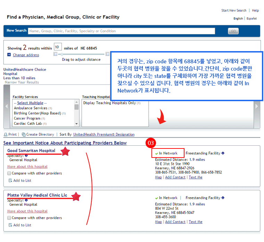Open Map link for Platte Valley Medical Clinic
Viewport: 264px width, 242px height.
[x=158, y=222]
